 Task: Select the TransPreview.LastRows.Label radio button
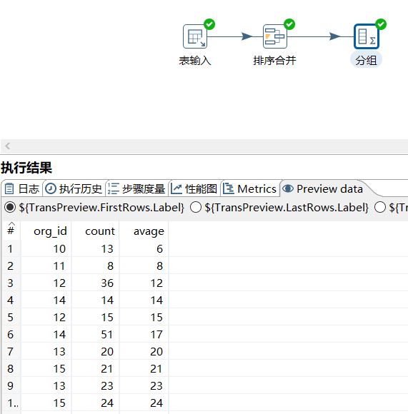click(x=196, y=207)
